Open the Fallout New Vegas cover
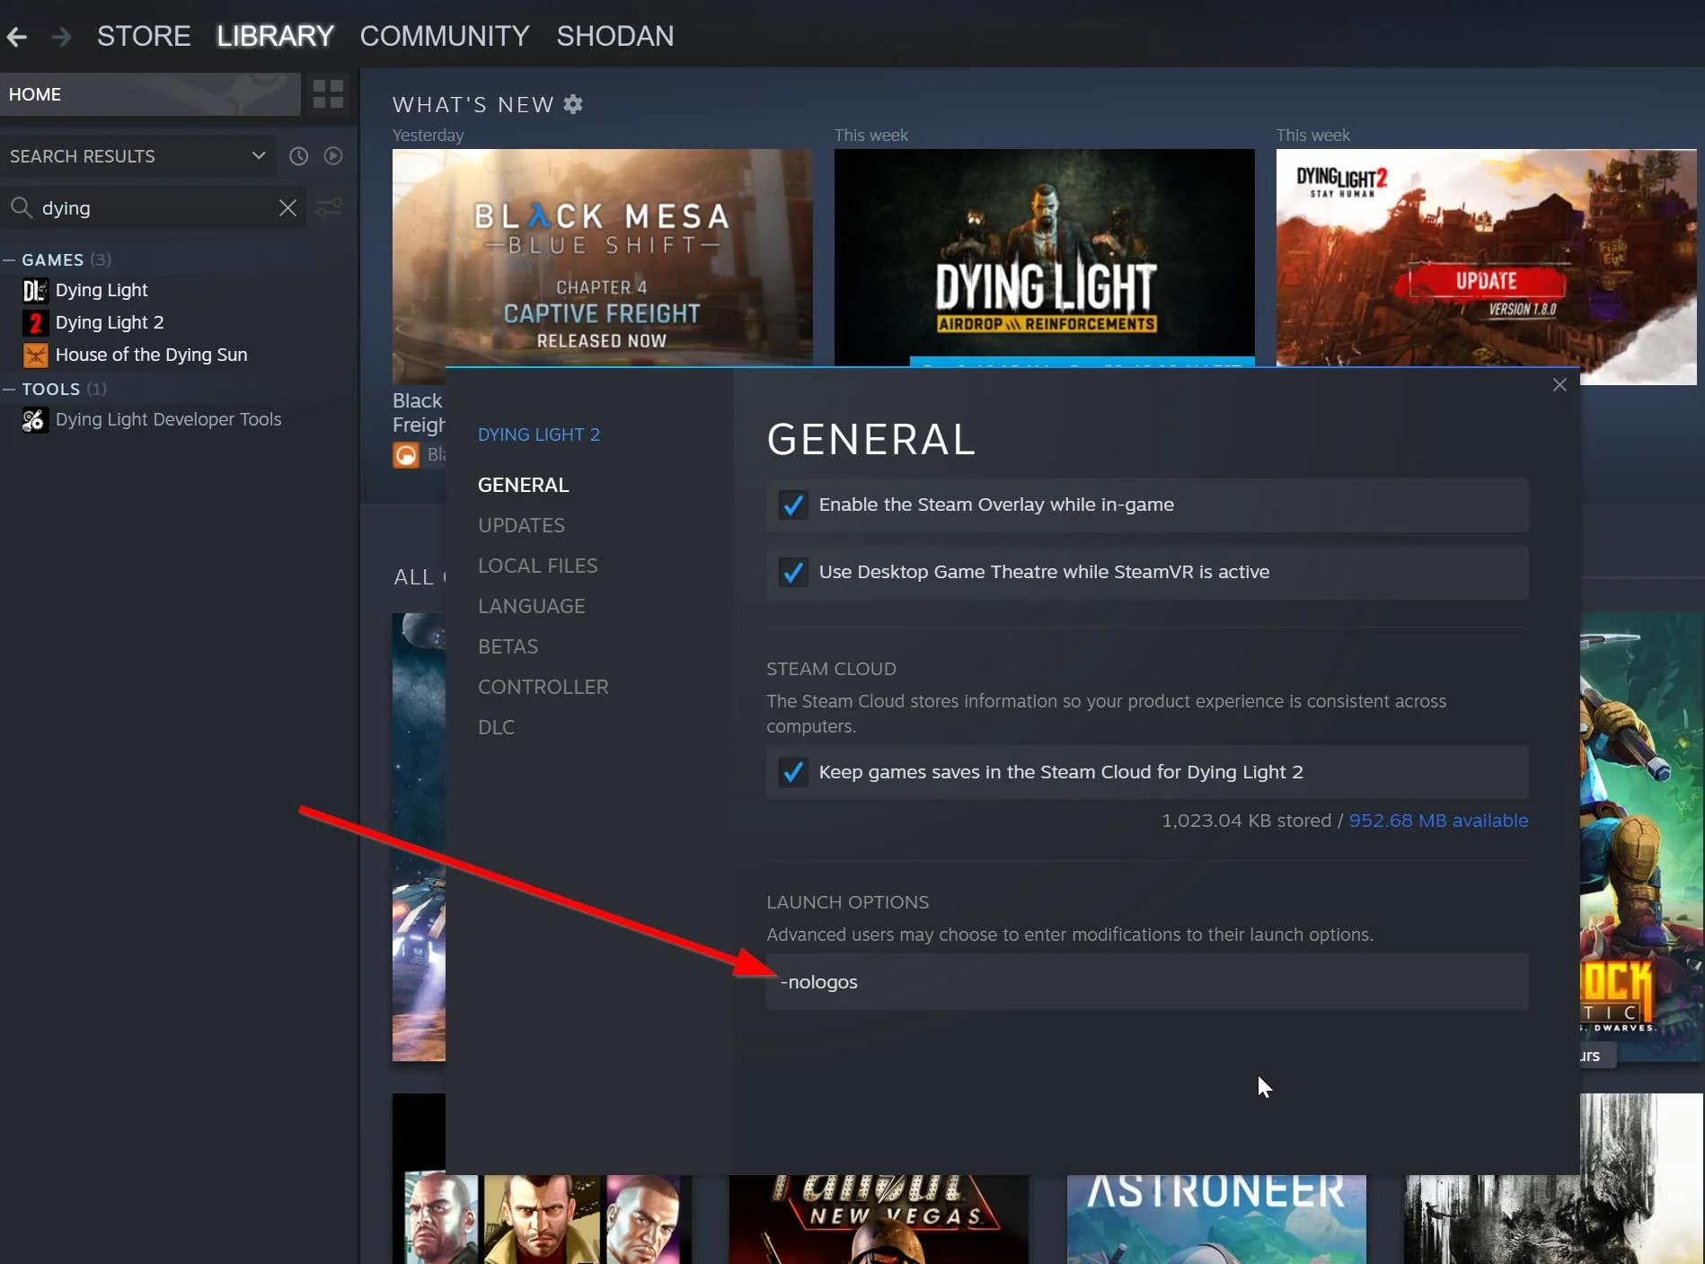This screenshot has height=1264, width=1705. point(879,1219)
